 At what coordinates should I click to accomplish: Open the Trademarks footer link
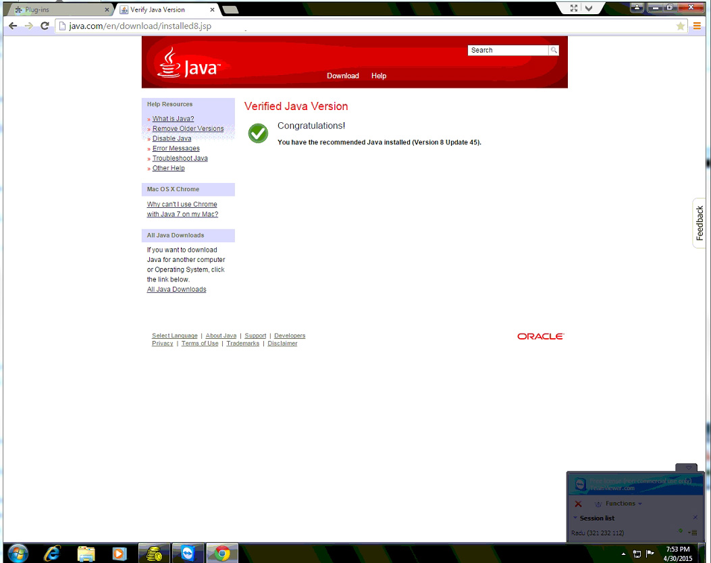tap(242, 344)
